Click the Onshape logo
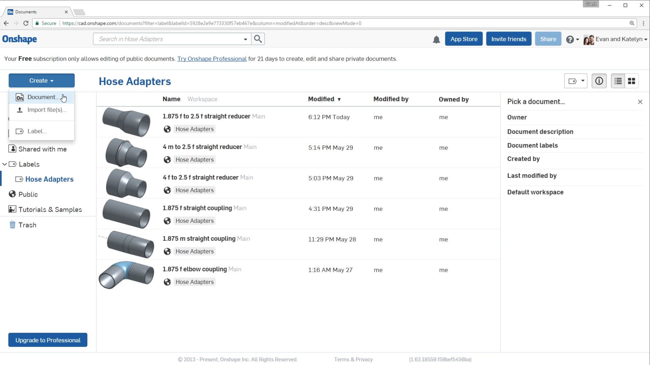 coord(20,39)
